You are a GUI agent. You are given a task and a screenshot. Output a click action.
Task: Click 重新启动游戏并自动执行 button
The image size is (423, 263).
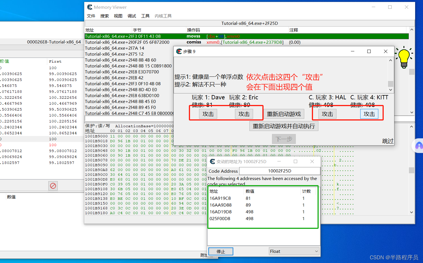284,126
